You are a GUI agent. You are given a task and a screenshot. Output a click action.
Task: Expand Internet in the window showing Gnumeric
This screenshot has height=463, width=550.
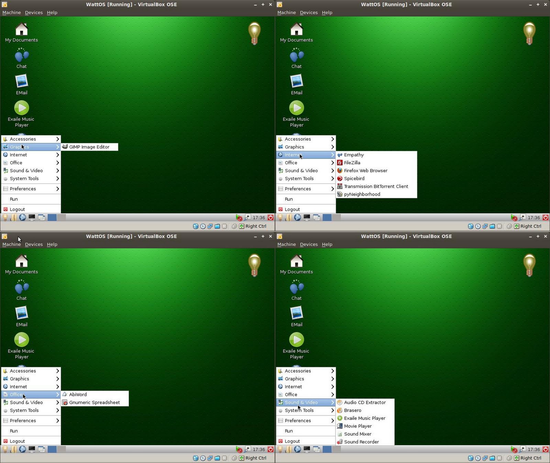click(x=31, y=387)
